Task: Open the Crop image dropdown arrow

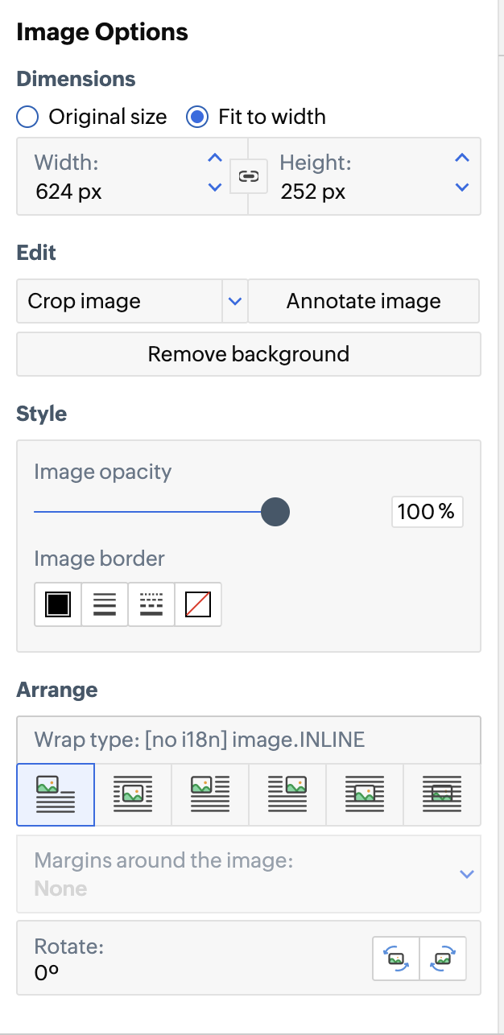Action: (234, 301)
